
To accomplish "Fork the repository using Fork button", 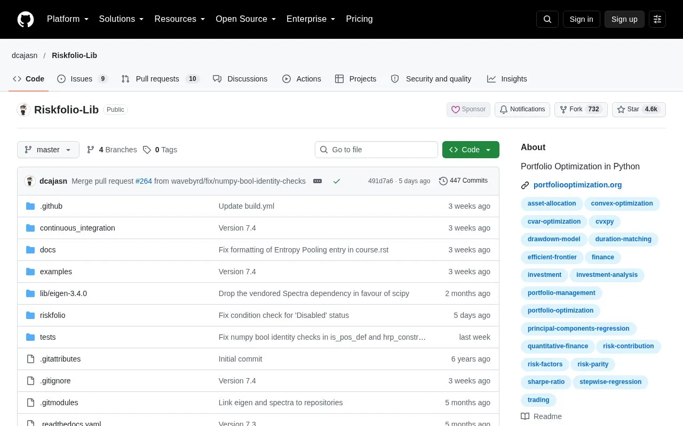I will tap(581, 109).
